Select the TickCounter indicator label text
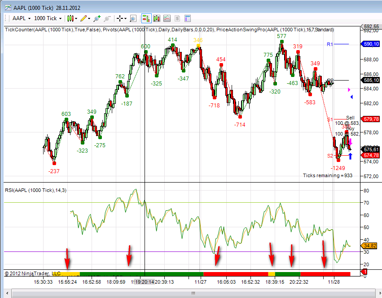382x298 pixels. click(x=53, y=30)
